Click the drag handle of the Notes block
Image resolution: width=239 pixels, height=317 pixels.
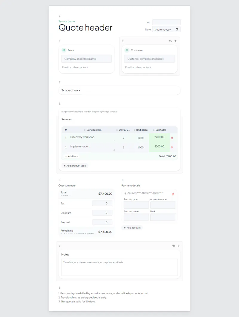[x=60, y=246]
